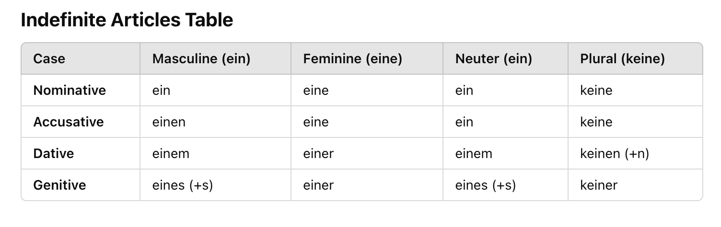The image size is (721, 227).
Task: Click the Genitive row label
Action: [x=59, y=185]
